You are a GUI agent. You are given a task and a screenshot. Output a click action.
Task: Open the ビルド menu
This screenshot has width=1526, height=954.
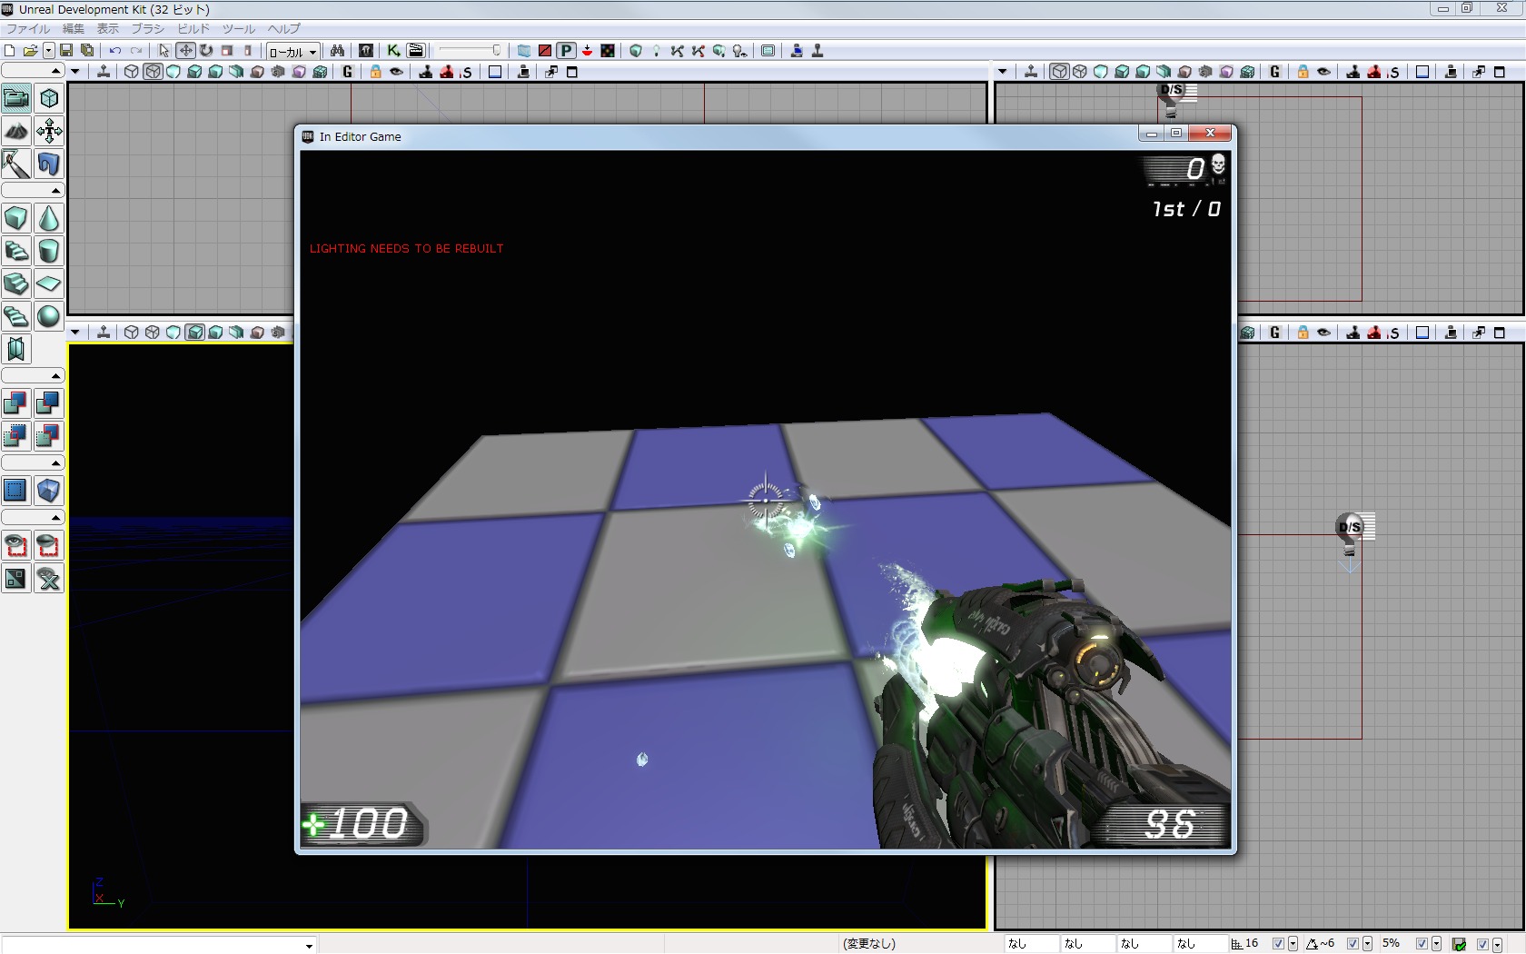click(x=193, y=29)
